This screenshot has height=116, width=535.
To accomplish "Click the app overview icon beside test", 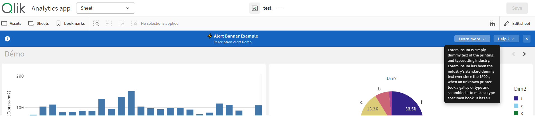I will 254,8.
